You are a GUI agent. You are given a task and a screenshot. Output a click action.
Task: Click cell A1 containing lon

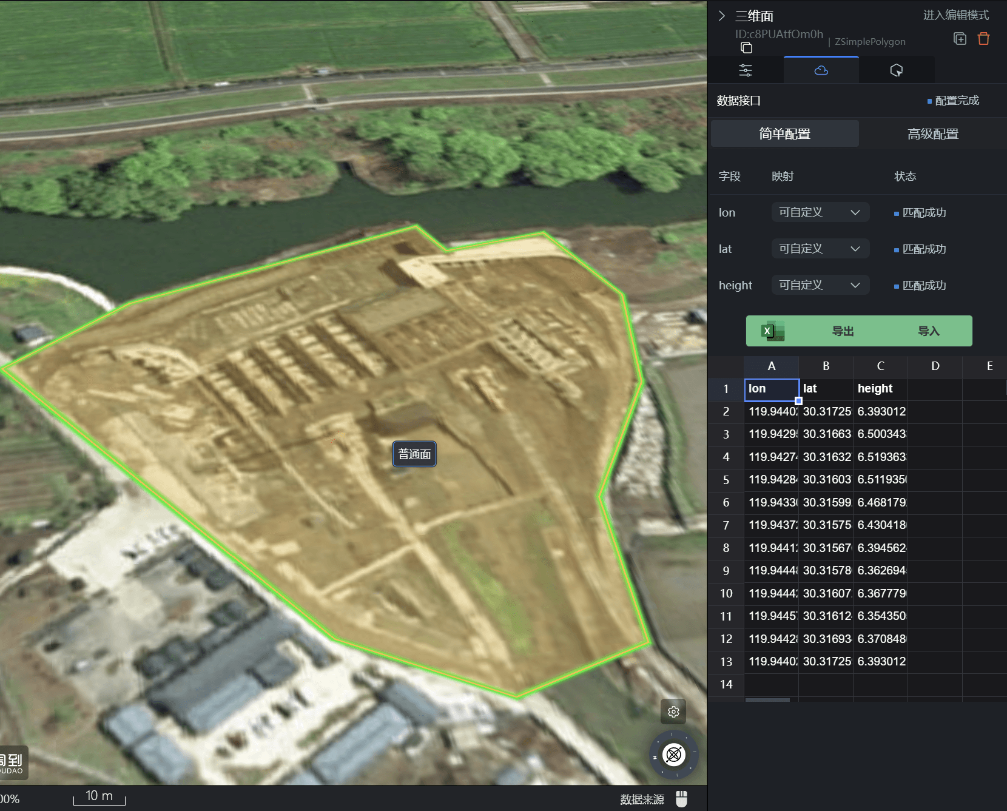click(771, 389)
